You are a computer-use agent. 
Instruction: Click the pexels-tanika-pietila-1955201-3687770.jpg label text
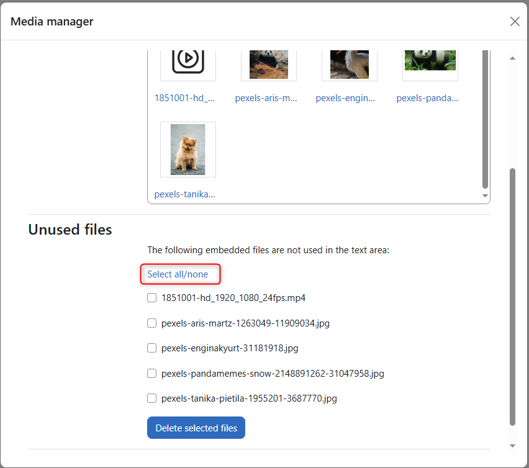(249, 398)
